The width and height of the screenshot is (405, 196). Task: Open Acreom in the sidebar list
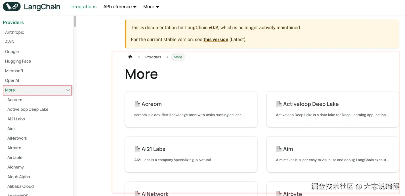[15, 100]
